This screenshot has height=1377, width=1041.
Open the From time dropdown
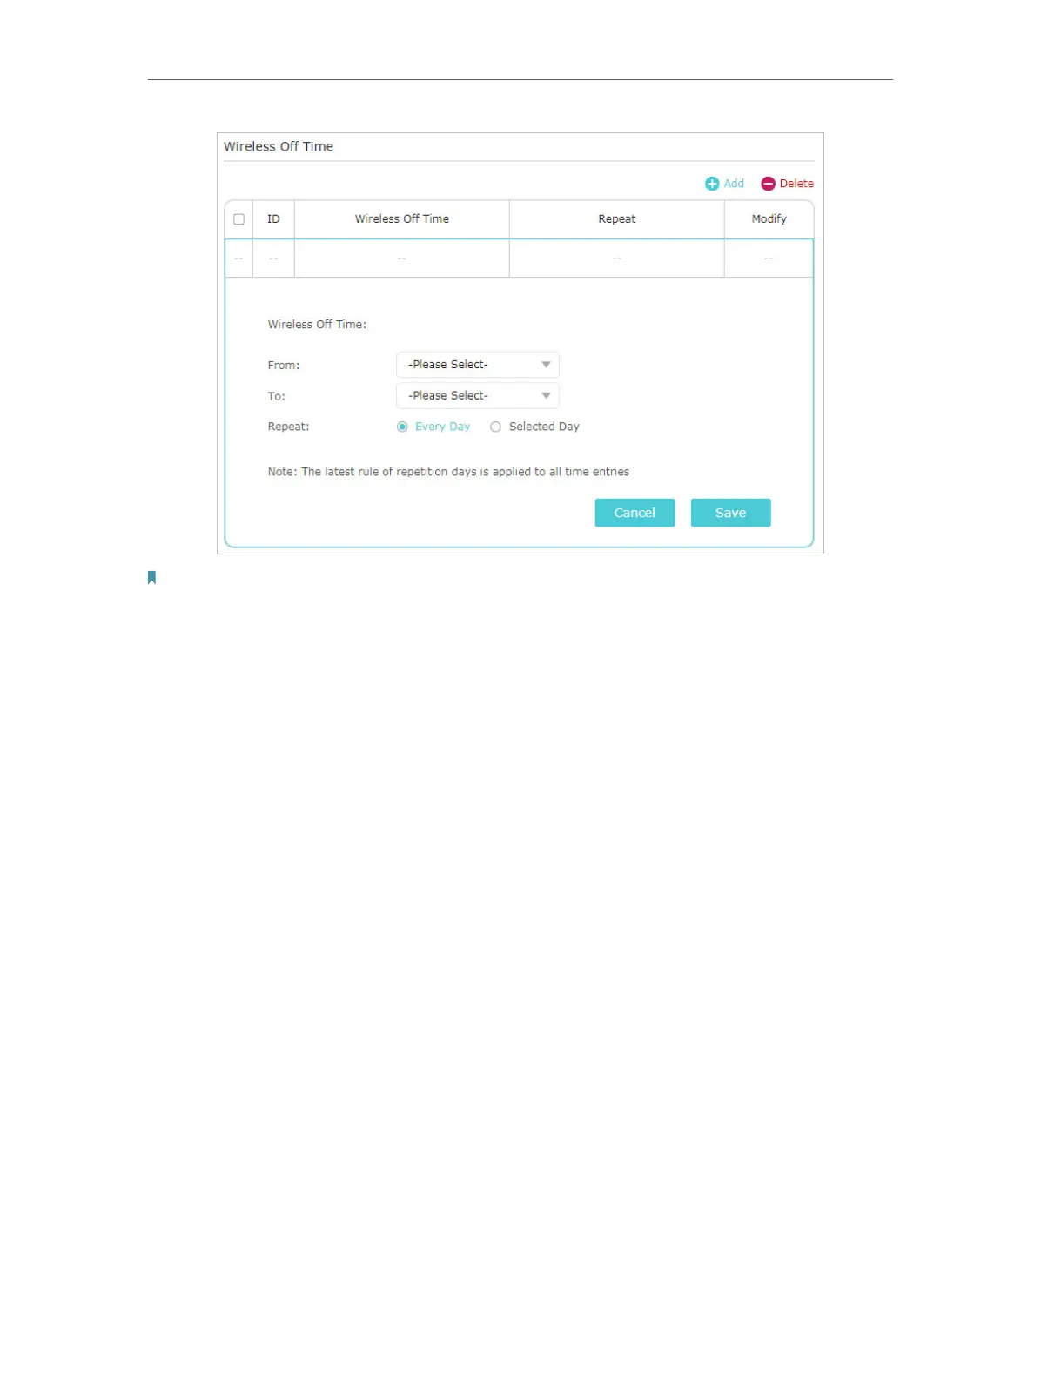tap(477, 365)
